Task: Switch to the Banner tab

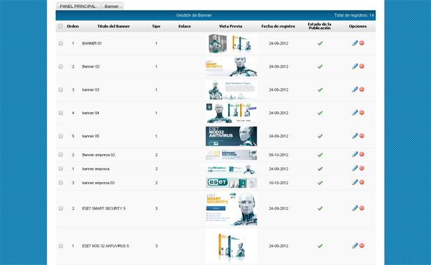Action: pos(112,6)
